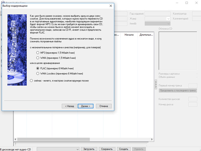
Task: Go back with the < Назад button
Action: click(x=69, y=106)
